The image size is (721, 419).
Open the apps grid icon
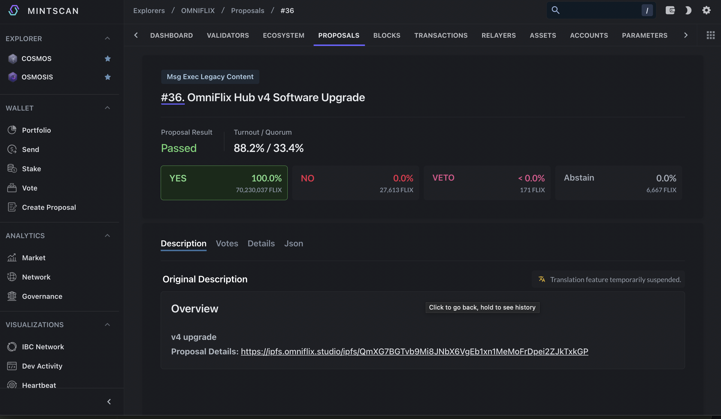tap(711, 35)
